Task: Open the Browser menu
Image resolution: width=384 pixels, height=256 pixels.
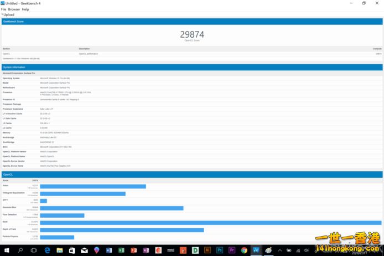Action: tap(14, 9)
